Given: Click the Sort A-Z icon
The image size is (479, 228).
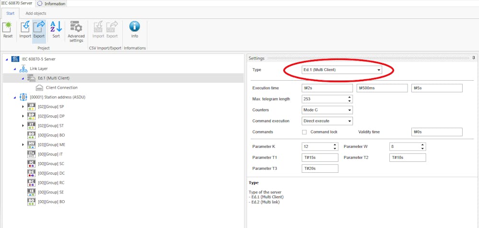Looking at the screenshot, I should tap(56, 27).
